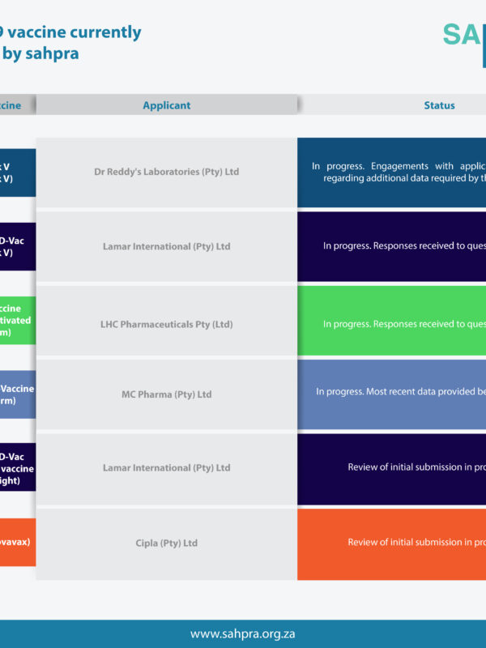Click the orange Novavax vaccine cell
This screenshot has width=486, height=648.
click(x=17, y=543)
